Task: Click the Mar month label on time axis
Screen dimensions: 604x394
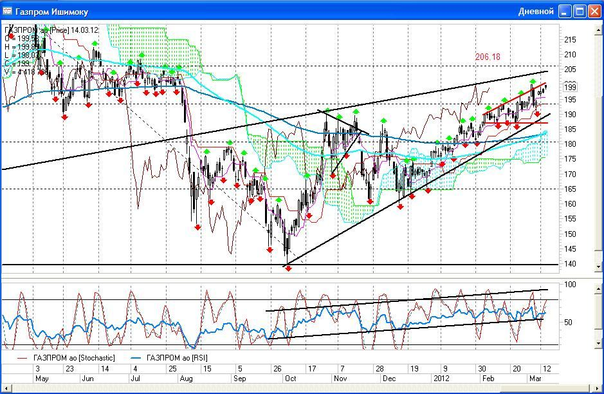Action: point(535,379)
